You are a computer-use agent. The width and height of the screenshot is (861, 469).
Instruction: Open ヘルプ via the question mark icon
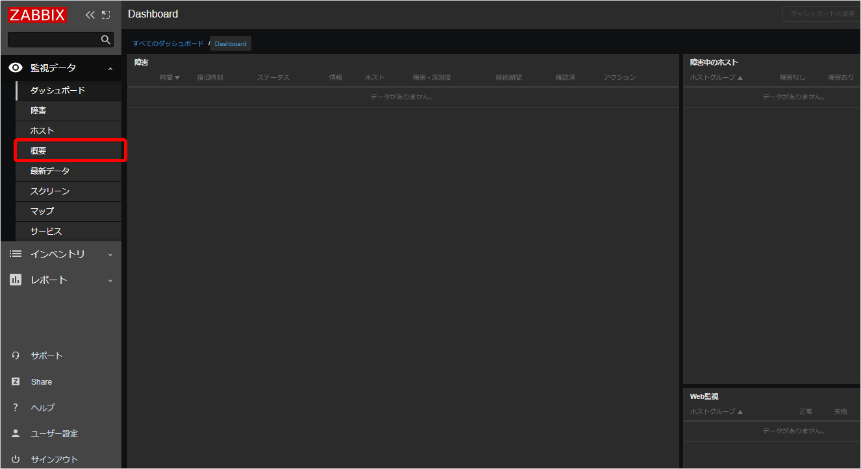coord(16,407)
